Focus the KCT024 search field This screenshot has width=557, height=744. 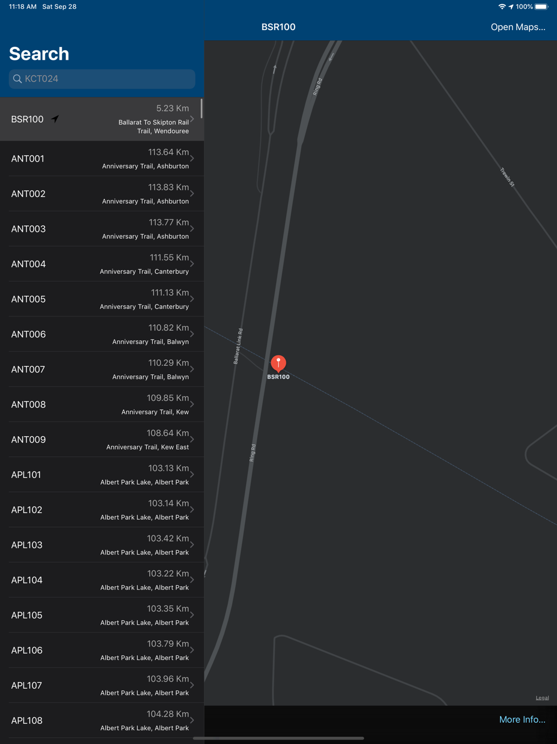pyautogui.click(x=102, y=79)
